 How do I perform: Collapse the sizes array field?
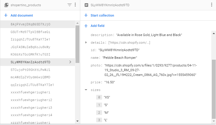pos(86,90)
